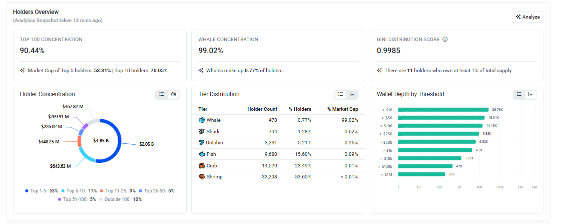Switch Wallet Depth to bar chart view
561x224 pixels.
tap(530, 94)
